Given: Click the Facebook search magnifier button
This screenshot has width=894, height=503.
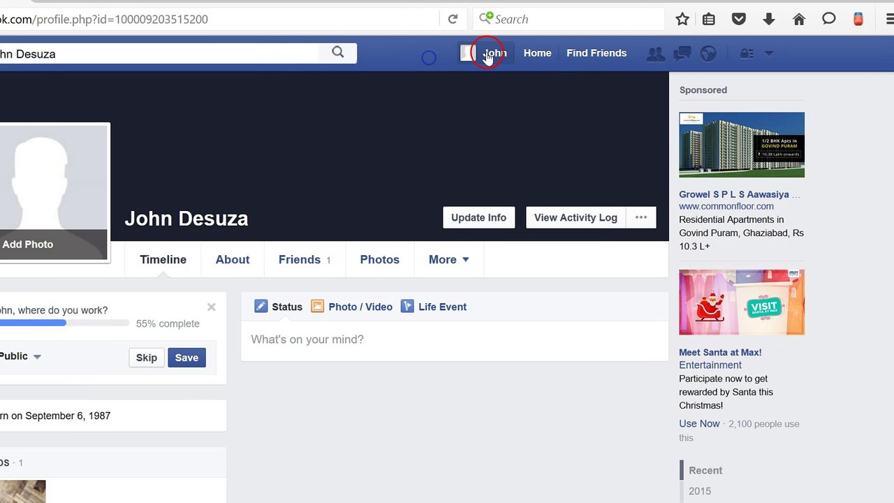Looking at the screenshot, I should [x=338, y=52].
